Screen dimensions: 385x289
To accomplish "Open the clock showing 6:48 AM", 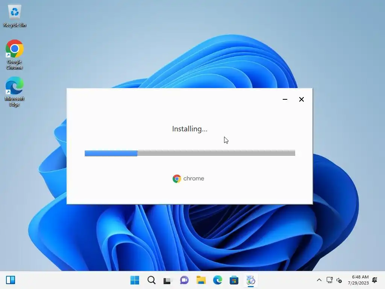I will [358, 280].
